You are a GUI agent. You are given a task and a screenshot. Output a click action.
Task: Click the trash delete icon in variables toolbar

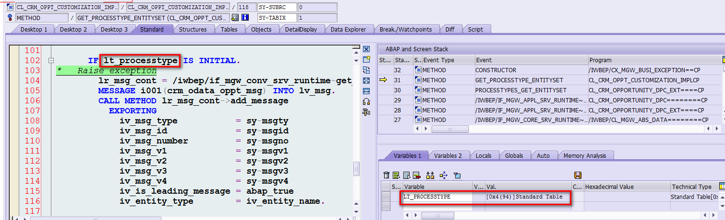tap(386, 175)
